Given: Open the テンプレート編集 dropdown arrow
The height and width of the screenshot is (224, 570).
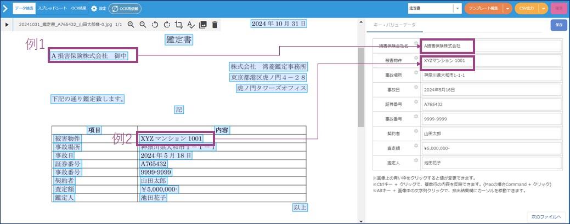Looking at the screenshot, I should pos(507,9).
